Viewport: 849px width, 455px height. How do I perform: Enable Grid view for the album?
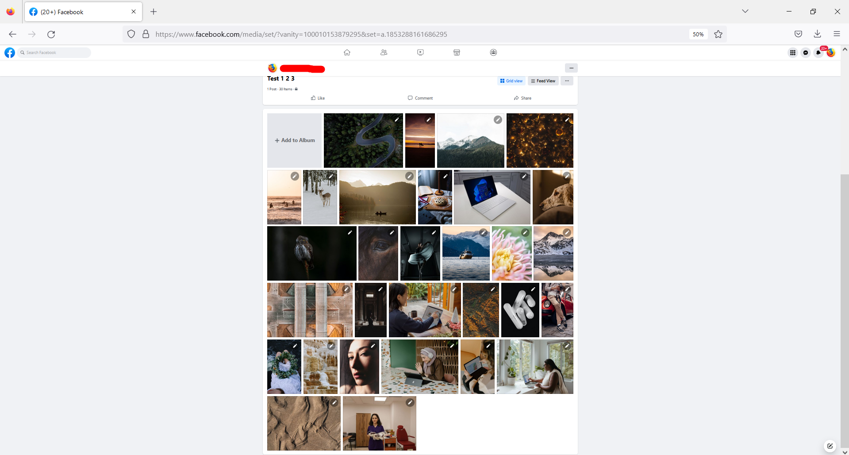pos(511,81)
